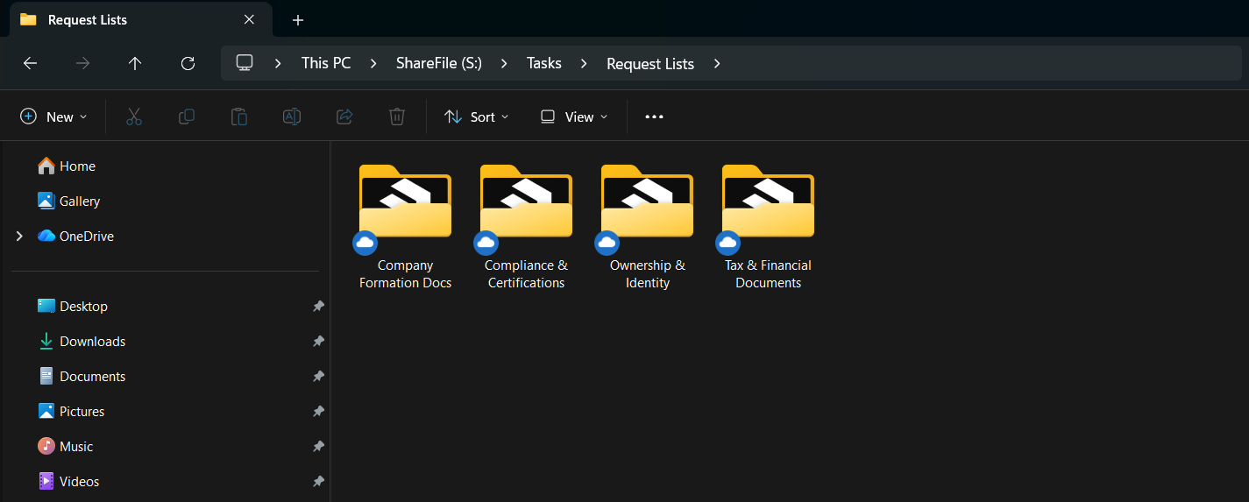Click cloud status badge on Company Formation Docs

[365, 243]
